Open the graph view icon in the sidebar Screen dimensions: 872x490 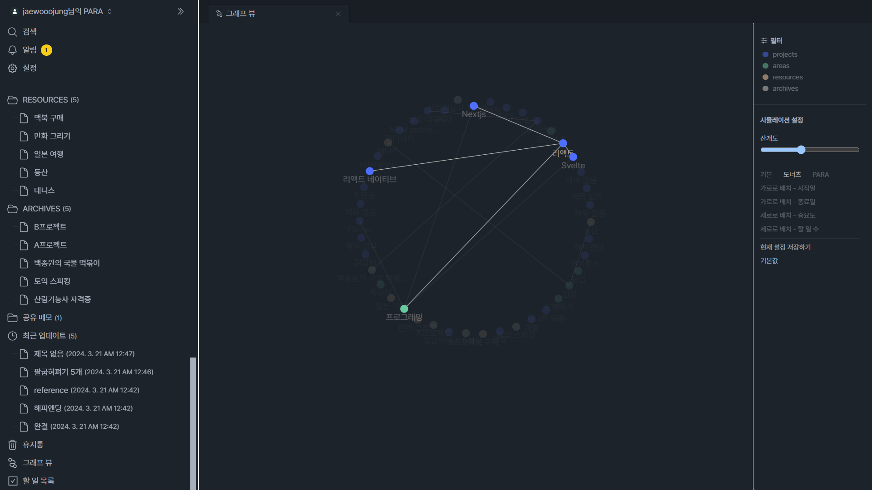12,463
